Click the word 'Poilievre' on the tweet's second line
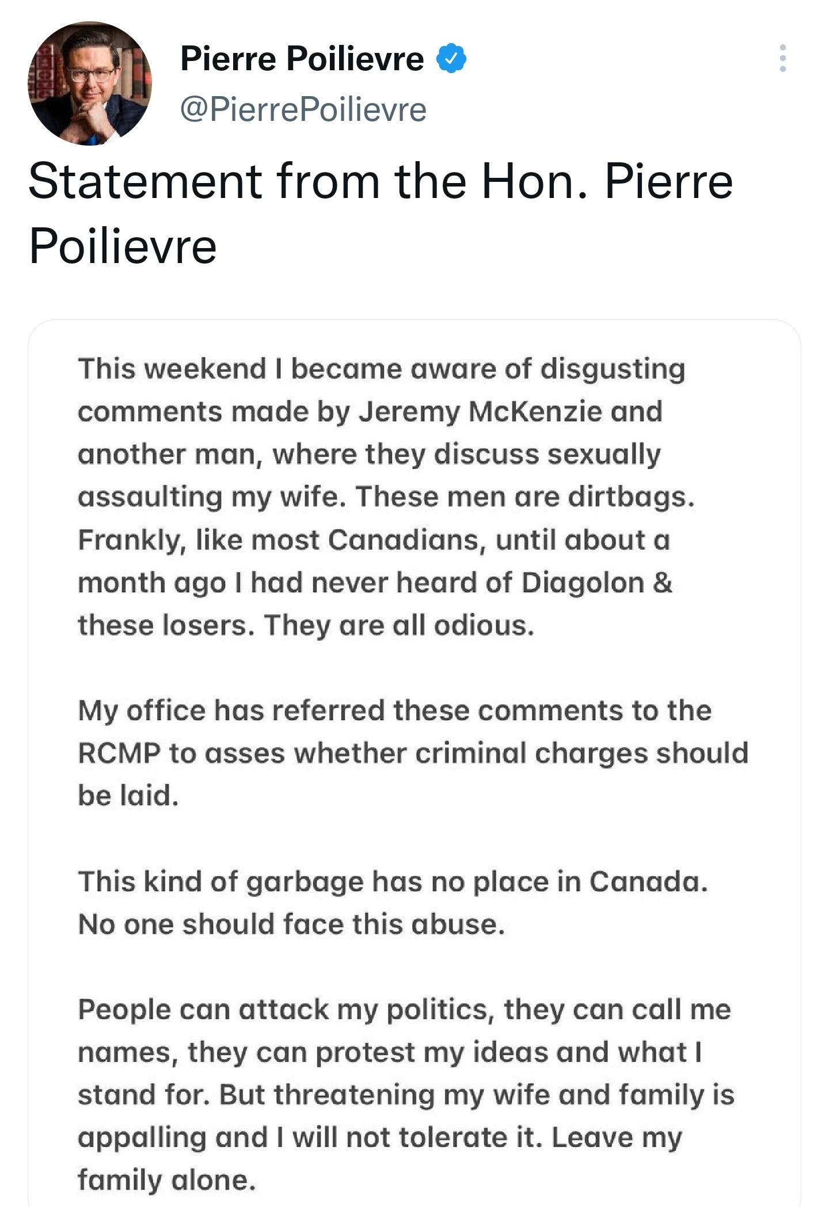 (x=123, y=246)
